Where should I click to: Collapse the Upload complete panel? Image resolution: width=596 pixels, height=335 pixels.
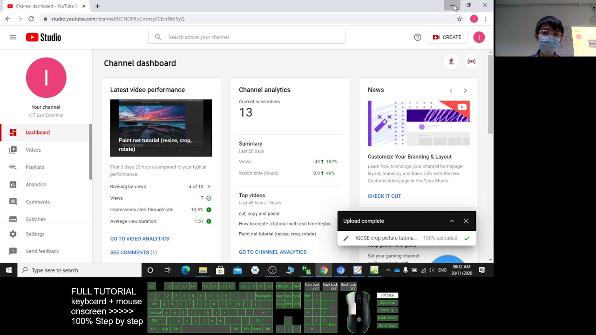tap(452, 221)
